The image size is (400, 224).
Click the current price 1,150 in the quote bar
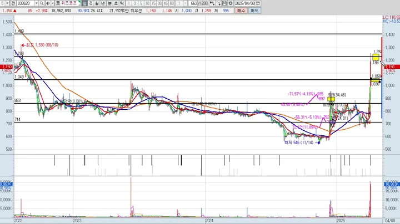coord(7,11)
